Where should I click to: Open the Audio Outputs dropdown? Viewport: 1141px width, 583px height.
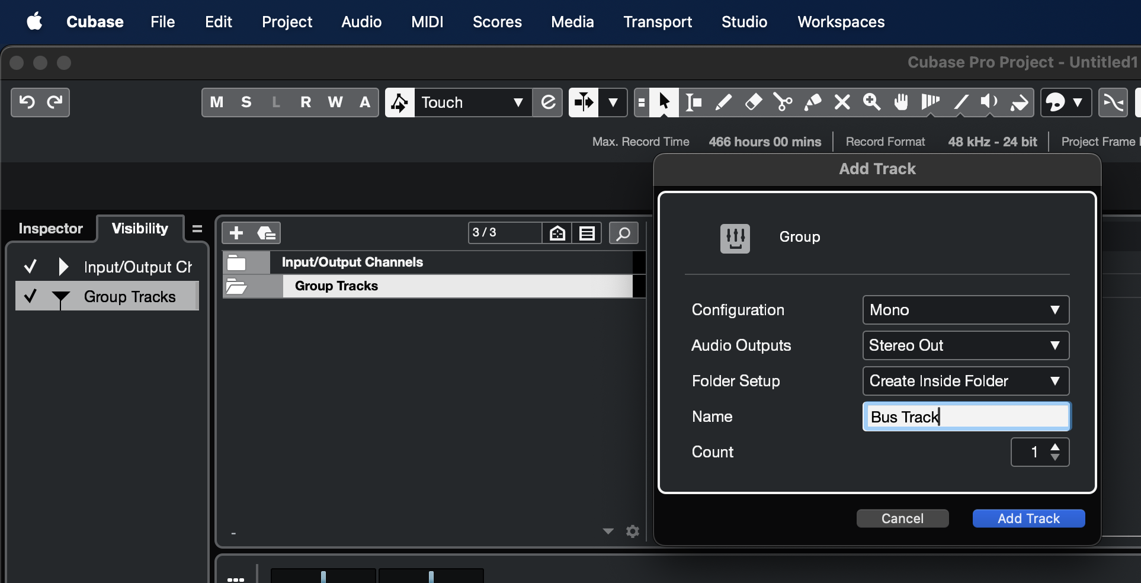(966, 345)
